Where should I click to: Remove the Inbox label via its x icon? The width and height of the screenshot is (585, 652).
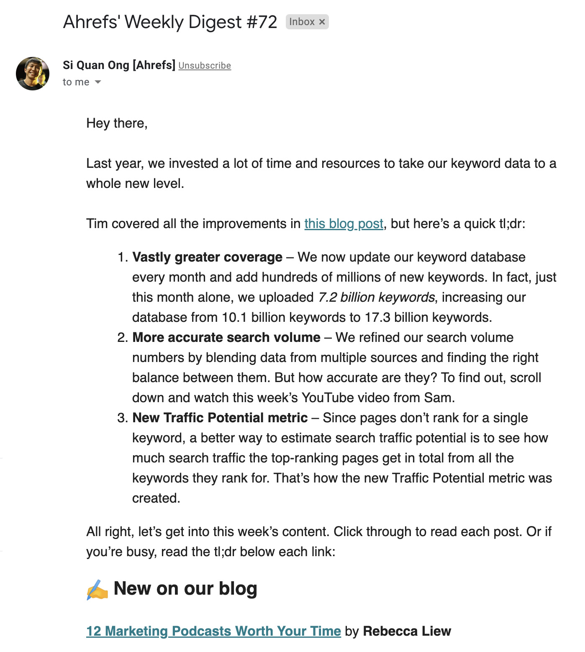322,22
